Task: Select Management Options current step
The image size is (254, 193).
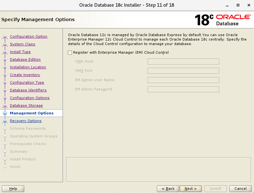Action: point(32,113)
